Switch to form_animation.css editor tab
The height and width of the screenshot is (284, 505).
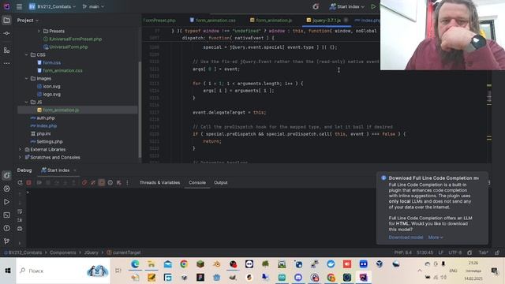click(213, 21)
